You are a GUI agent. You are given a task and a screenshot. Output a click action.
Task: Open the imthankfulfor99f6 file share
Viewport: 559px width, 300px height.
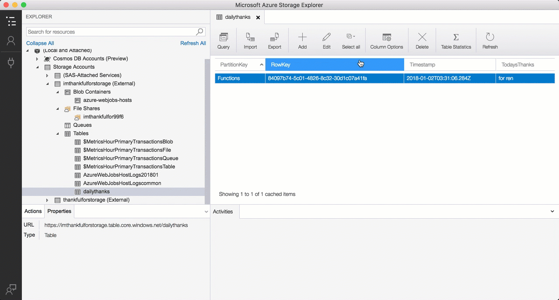(x=104, y=117)
